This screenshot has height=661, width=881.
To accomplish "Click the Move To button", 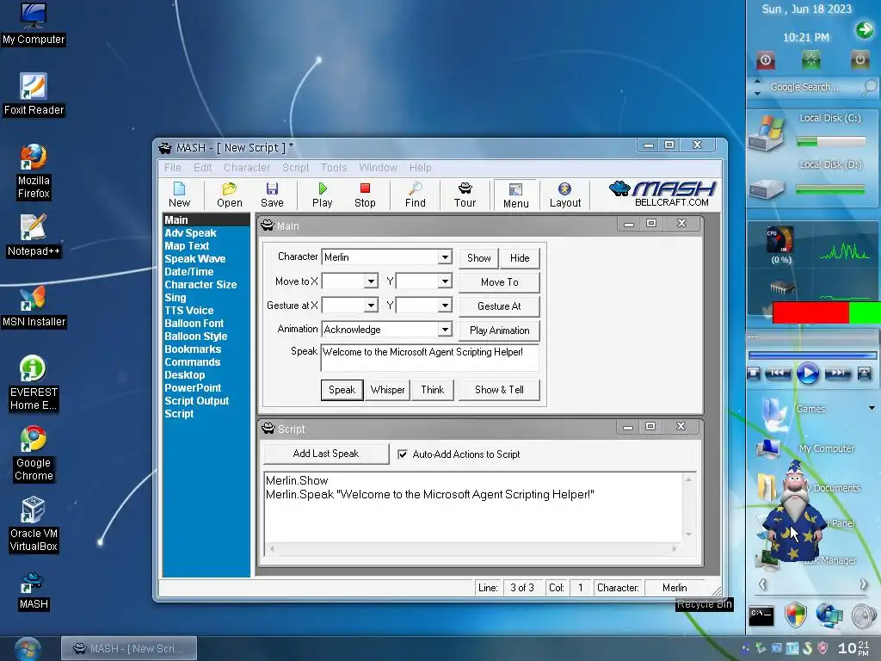I will click(x=500, y=282).
